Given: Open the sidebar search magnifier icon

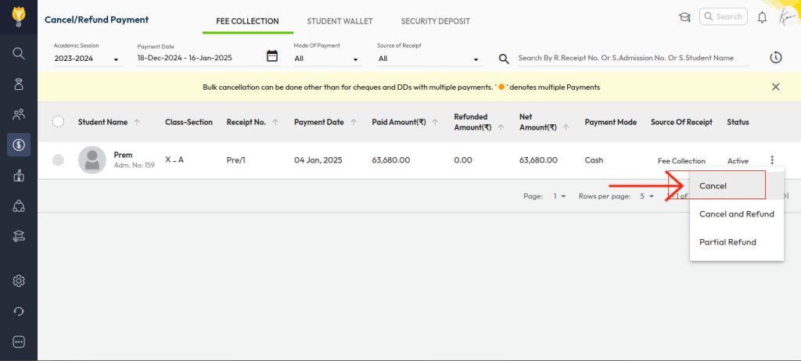Looking at the screenshot, I should coord(19,53).
